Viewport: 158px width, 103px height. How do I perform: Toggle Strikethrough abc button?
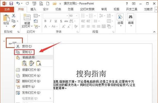[66, 21]
